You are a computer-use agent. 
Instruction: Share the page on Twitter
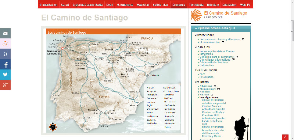[x=5, y=75]
